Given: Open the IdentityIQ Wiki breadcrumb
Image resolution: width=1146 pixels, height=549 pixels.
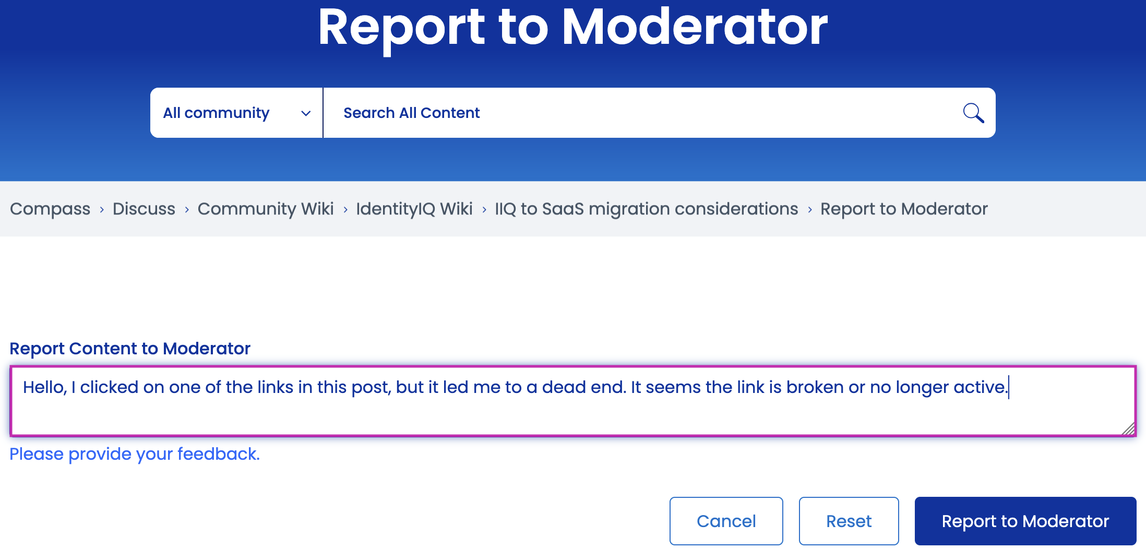Looking at the screenshot, I should [x=414, y=209].
